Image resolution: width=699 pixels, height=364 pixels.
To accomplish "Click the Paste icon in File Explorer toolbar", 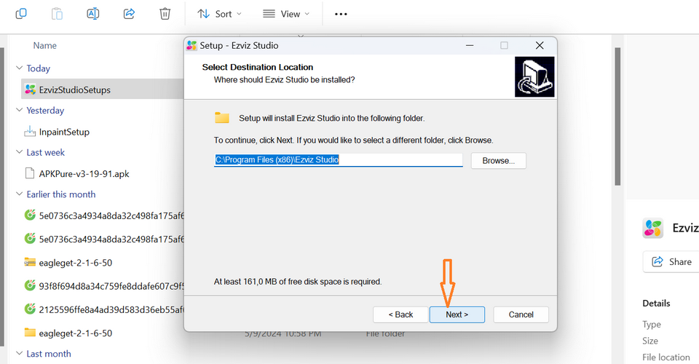I will [57, 14].
